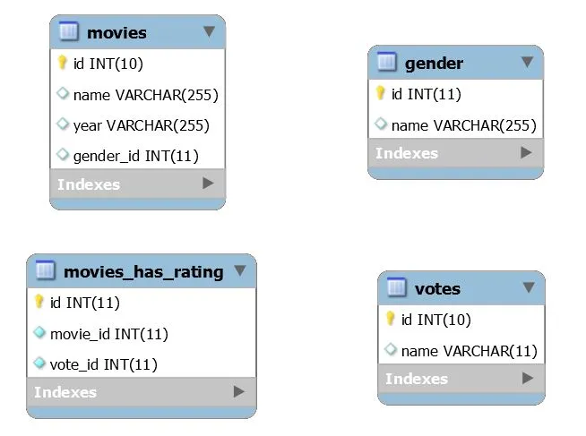Viewport: 586px width, 436px height.
Task: Collapse the votes table header arrow
Action: pos(529,288)
